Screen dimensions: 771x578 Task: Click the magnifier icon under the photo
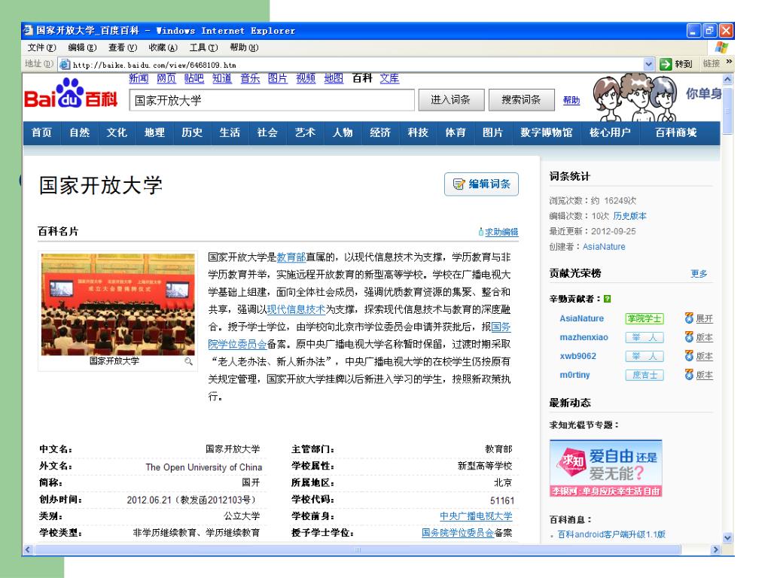click(x=188, y=361)
